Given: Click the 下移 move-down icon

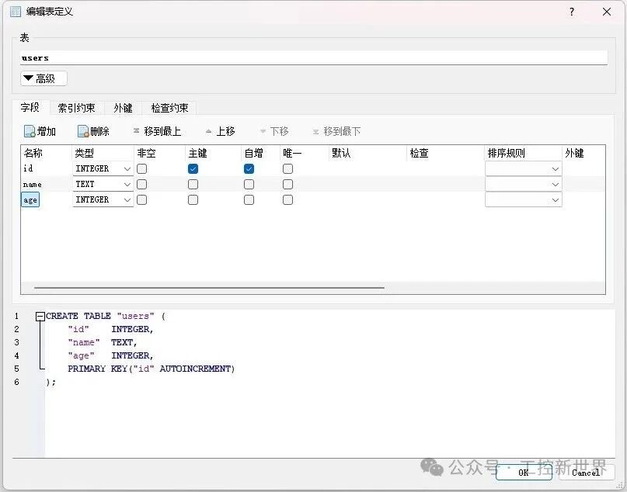Looking at the screenshot, I should coord(263,132).
